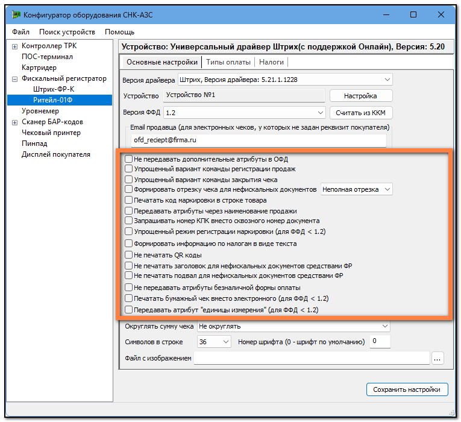The height and width of the screenshot is (422, 461).
Task: Click the application icon in the title bar
Action: point(16,14)
